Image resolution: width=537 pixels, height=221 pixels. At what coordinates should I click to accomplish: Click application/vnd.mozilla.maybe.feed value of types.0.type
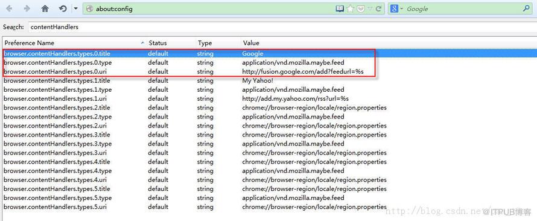pyautogui.click(x=293, y=63)
